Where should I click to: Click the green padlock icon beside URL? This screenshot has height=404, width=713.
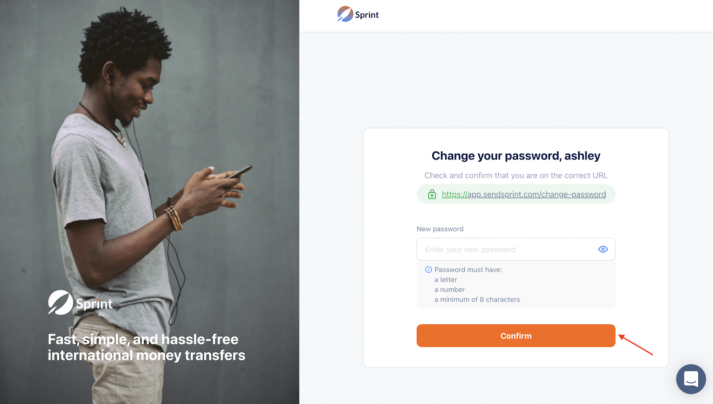(432, 194)
